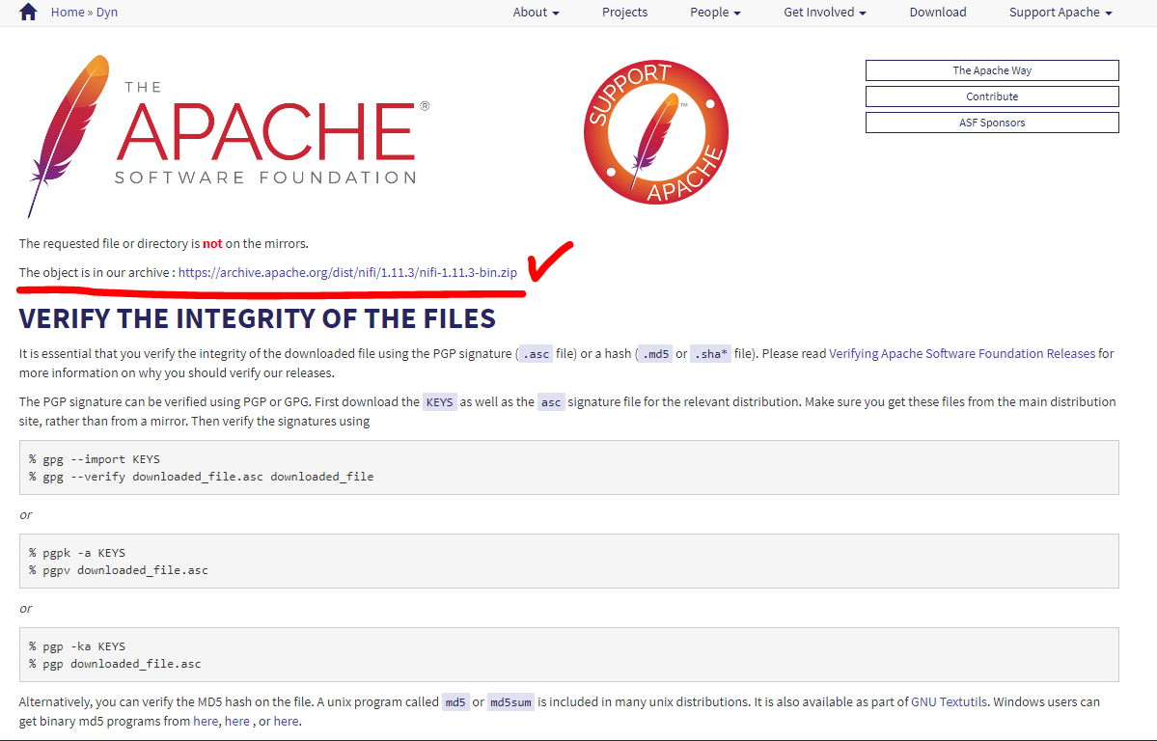Open the second 'here' md5 programs link
1157x741 pixels.
click(236, 721)
